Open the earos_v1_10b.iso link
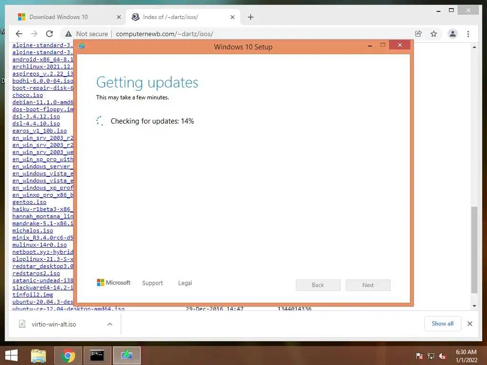The width and height of the screenshot is (487, 365). pos(39,131)
